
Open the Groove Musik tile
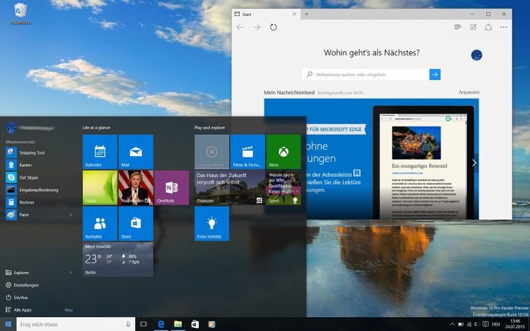(211, 152)
